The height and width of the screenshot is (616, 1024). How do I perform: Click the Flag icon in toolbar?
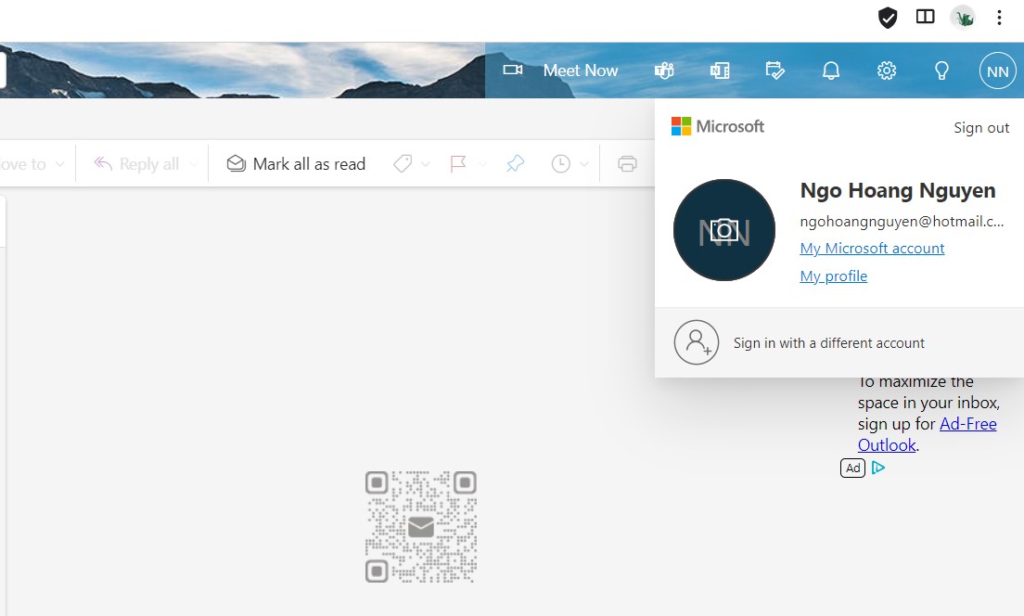pos(458,163)
